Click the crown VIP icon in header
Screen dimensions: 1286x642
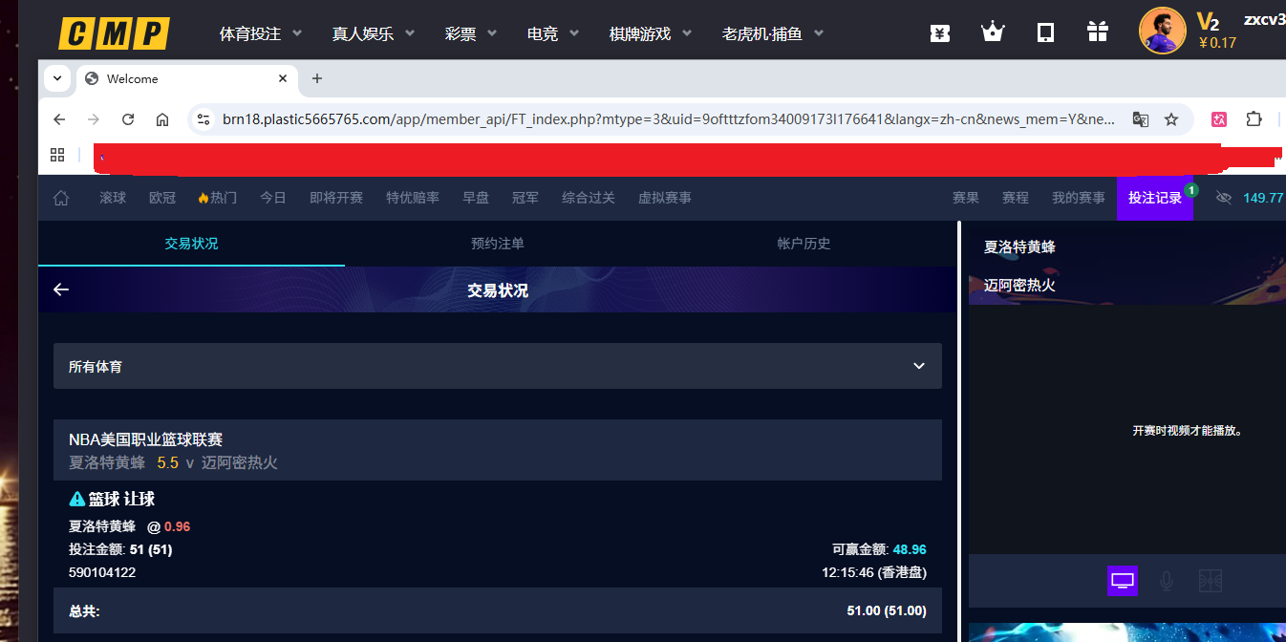(993, 33)
